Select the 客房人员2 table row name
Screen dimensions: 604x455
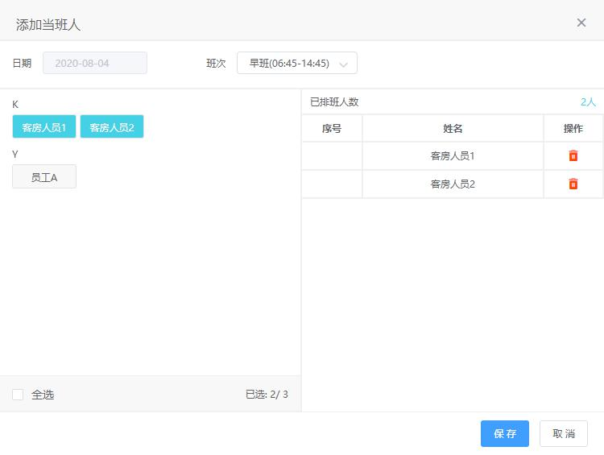click(x=453, y=184)
